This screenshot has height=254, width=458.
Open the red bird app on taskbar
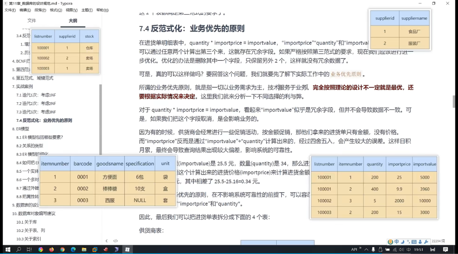(106, 250)
